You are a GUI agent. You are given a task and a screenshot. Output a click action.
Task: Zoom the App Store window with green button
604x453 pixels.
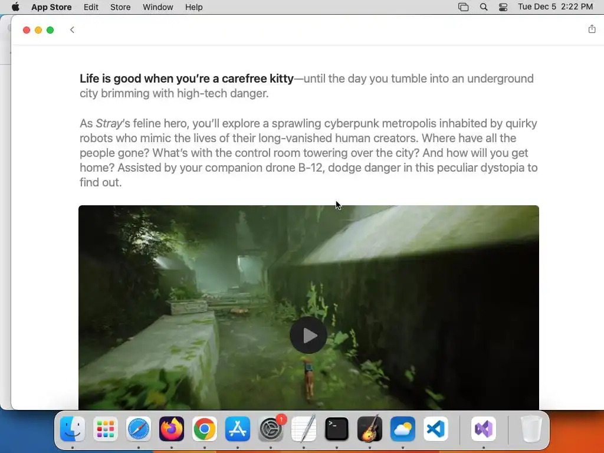pos(50,30)
